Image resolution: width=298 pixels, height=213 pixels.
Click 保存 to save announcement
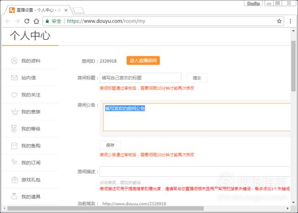110,145
